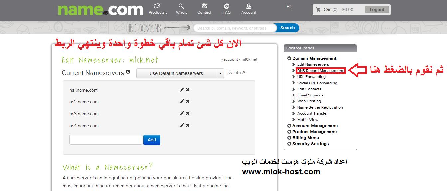Viewport: 447px width, 191px height.
Task: Focus the find domains search field
Action: tap(235, 28)
